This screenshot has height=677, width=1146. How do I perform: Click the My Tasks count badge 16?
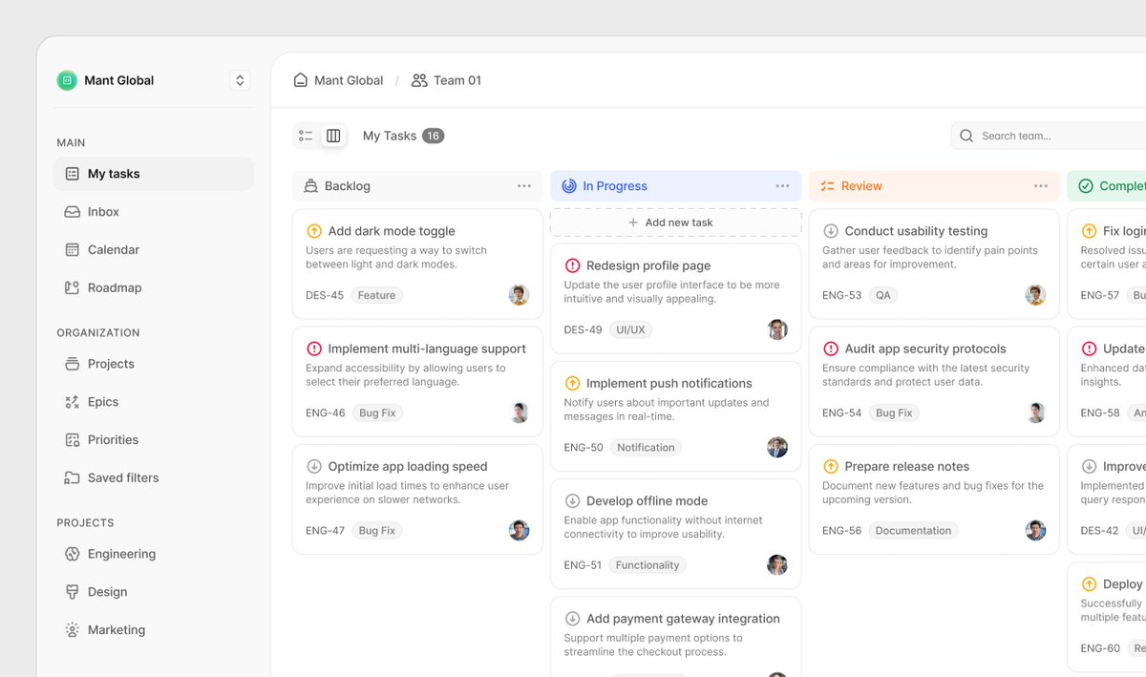[433, 136]
